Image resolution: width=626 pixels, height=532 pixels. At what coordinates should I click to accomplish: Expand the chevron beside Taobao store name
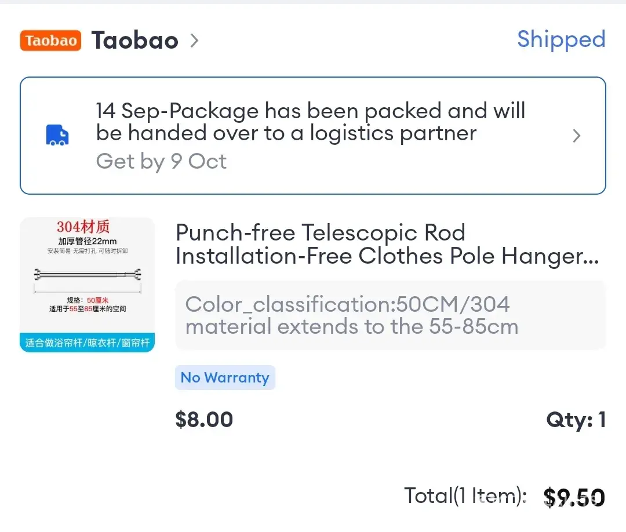(x=195, y=41)
